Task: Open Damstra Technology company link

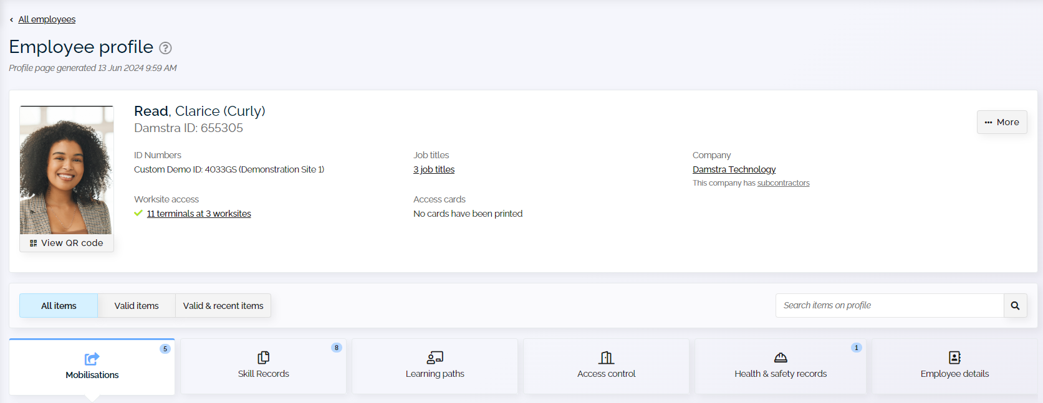Action: click(734, 169)
